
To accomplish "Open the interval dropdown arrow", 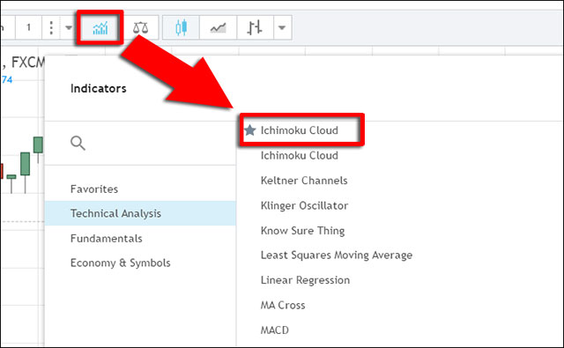I will (x=69, y=27).
